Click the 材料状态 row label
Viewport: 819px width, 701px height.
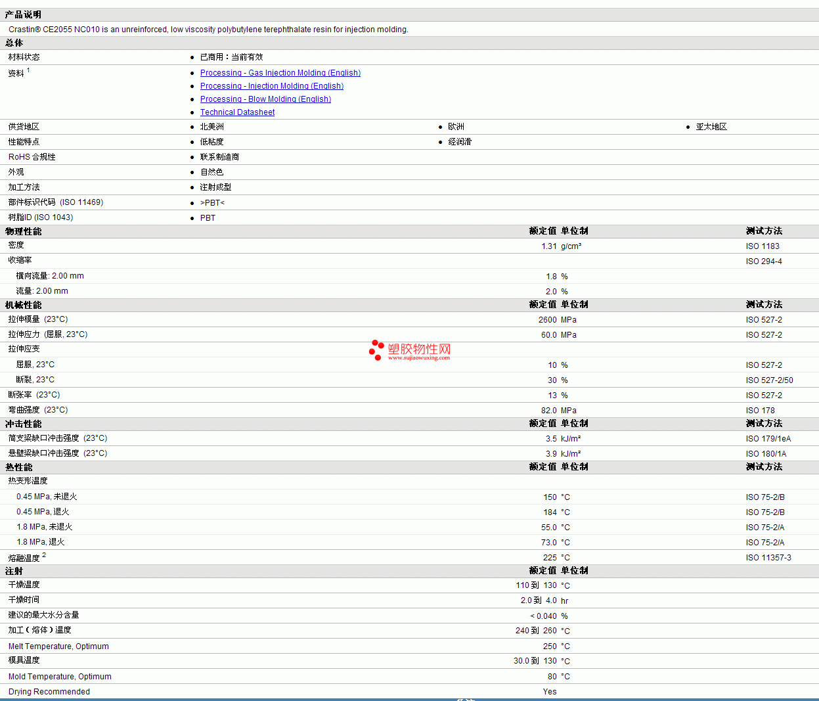pos(24,57)
